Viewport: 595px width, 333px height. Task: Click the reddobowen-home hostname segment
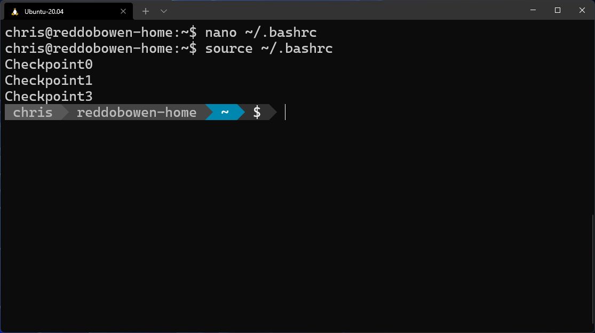tap(136, 112)
